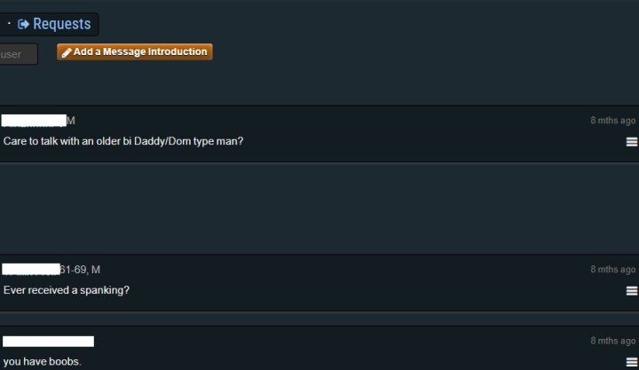639x370 pixels.
Task: Click the pencil icon on the orange button
Action: point(67,52)
